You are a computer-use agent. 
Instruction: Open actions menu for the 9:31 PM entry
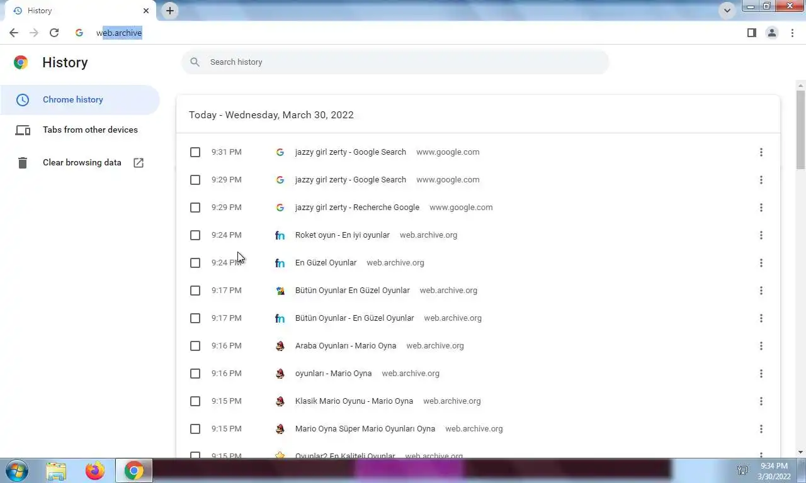[761, 152]
